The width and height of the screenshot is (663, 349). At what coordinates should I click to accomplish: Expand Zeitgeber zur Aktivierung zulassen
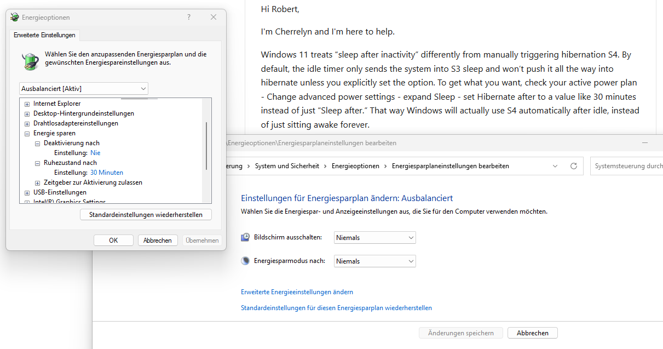point(38,182)
